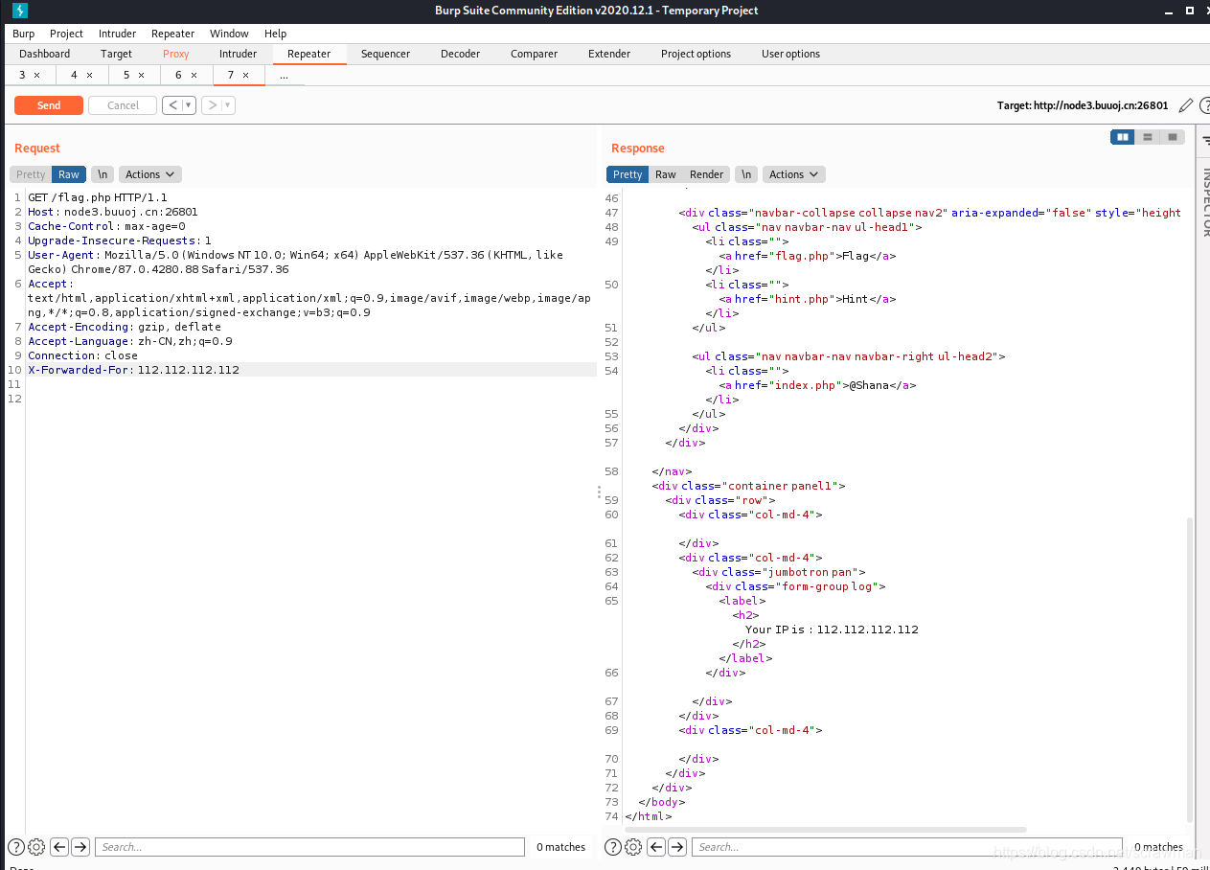This screenshot has height=870, width=1210.
Task: Open request search help icon
Action: tap(16, 847)
